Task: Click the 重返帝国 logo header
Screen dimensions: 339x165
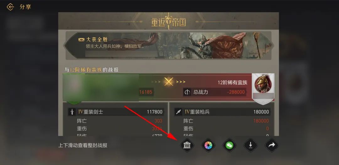Action: pyautogui.click(x=169, y=22)
